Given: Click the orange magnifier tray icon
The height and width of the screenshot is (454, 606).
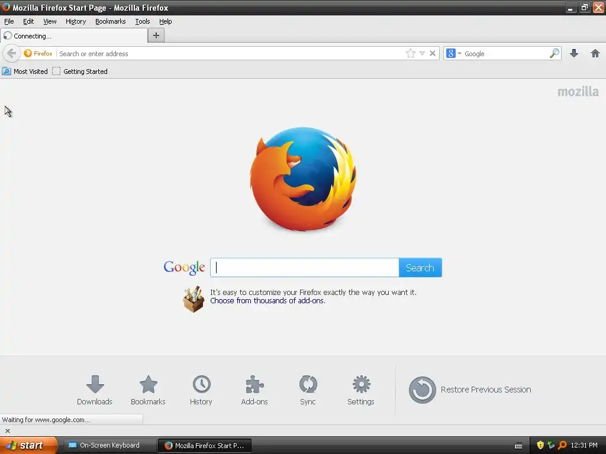Looking at the screenshot, I should click(x=562, y=446).
